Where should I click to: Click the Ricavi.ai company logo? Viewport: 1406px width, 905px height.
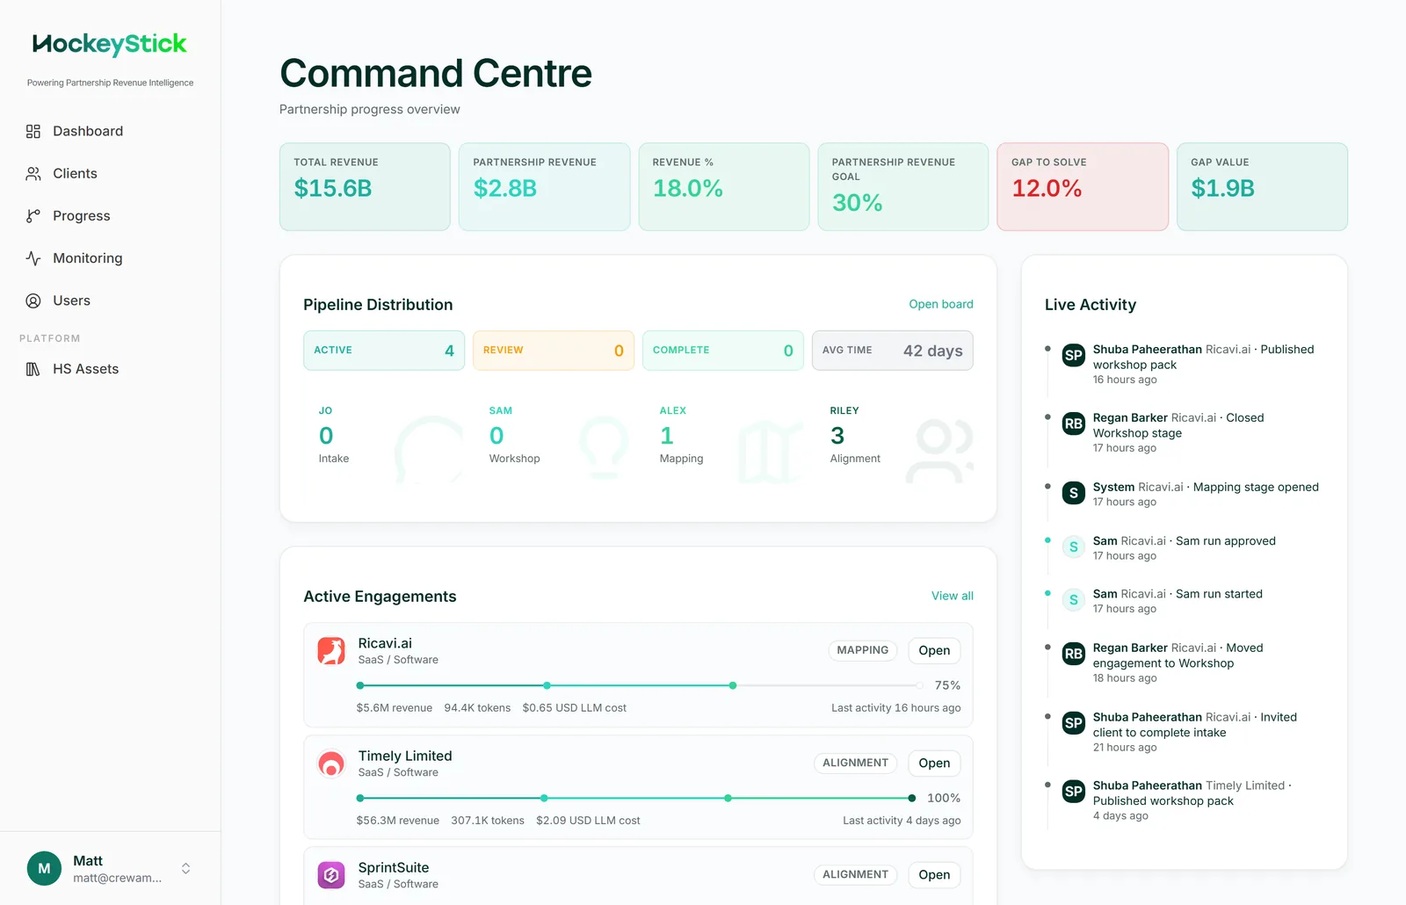click(331, 651)
